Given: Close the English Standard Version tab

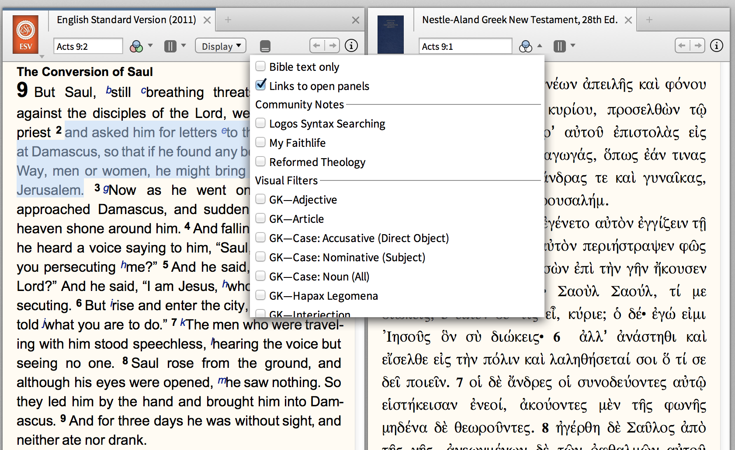Looking at the screenshot, I should 207,20.
